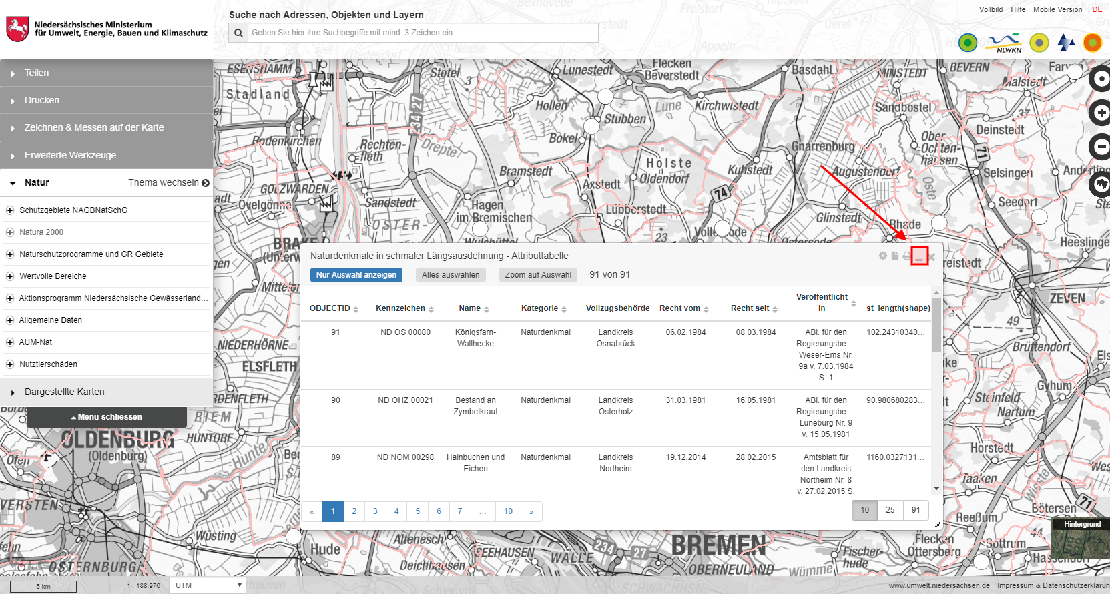Open the UTM coordinate system dropdown
1110x594 pixels.
(x=208, y=585)
